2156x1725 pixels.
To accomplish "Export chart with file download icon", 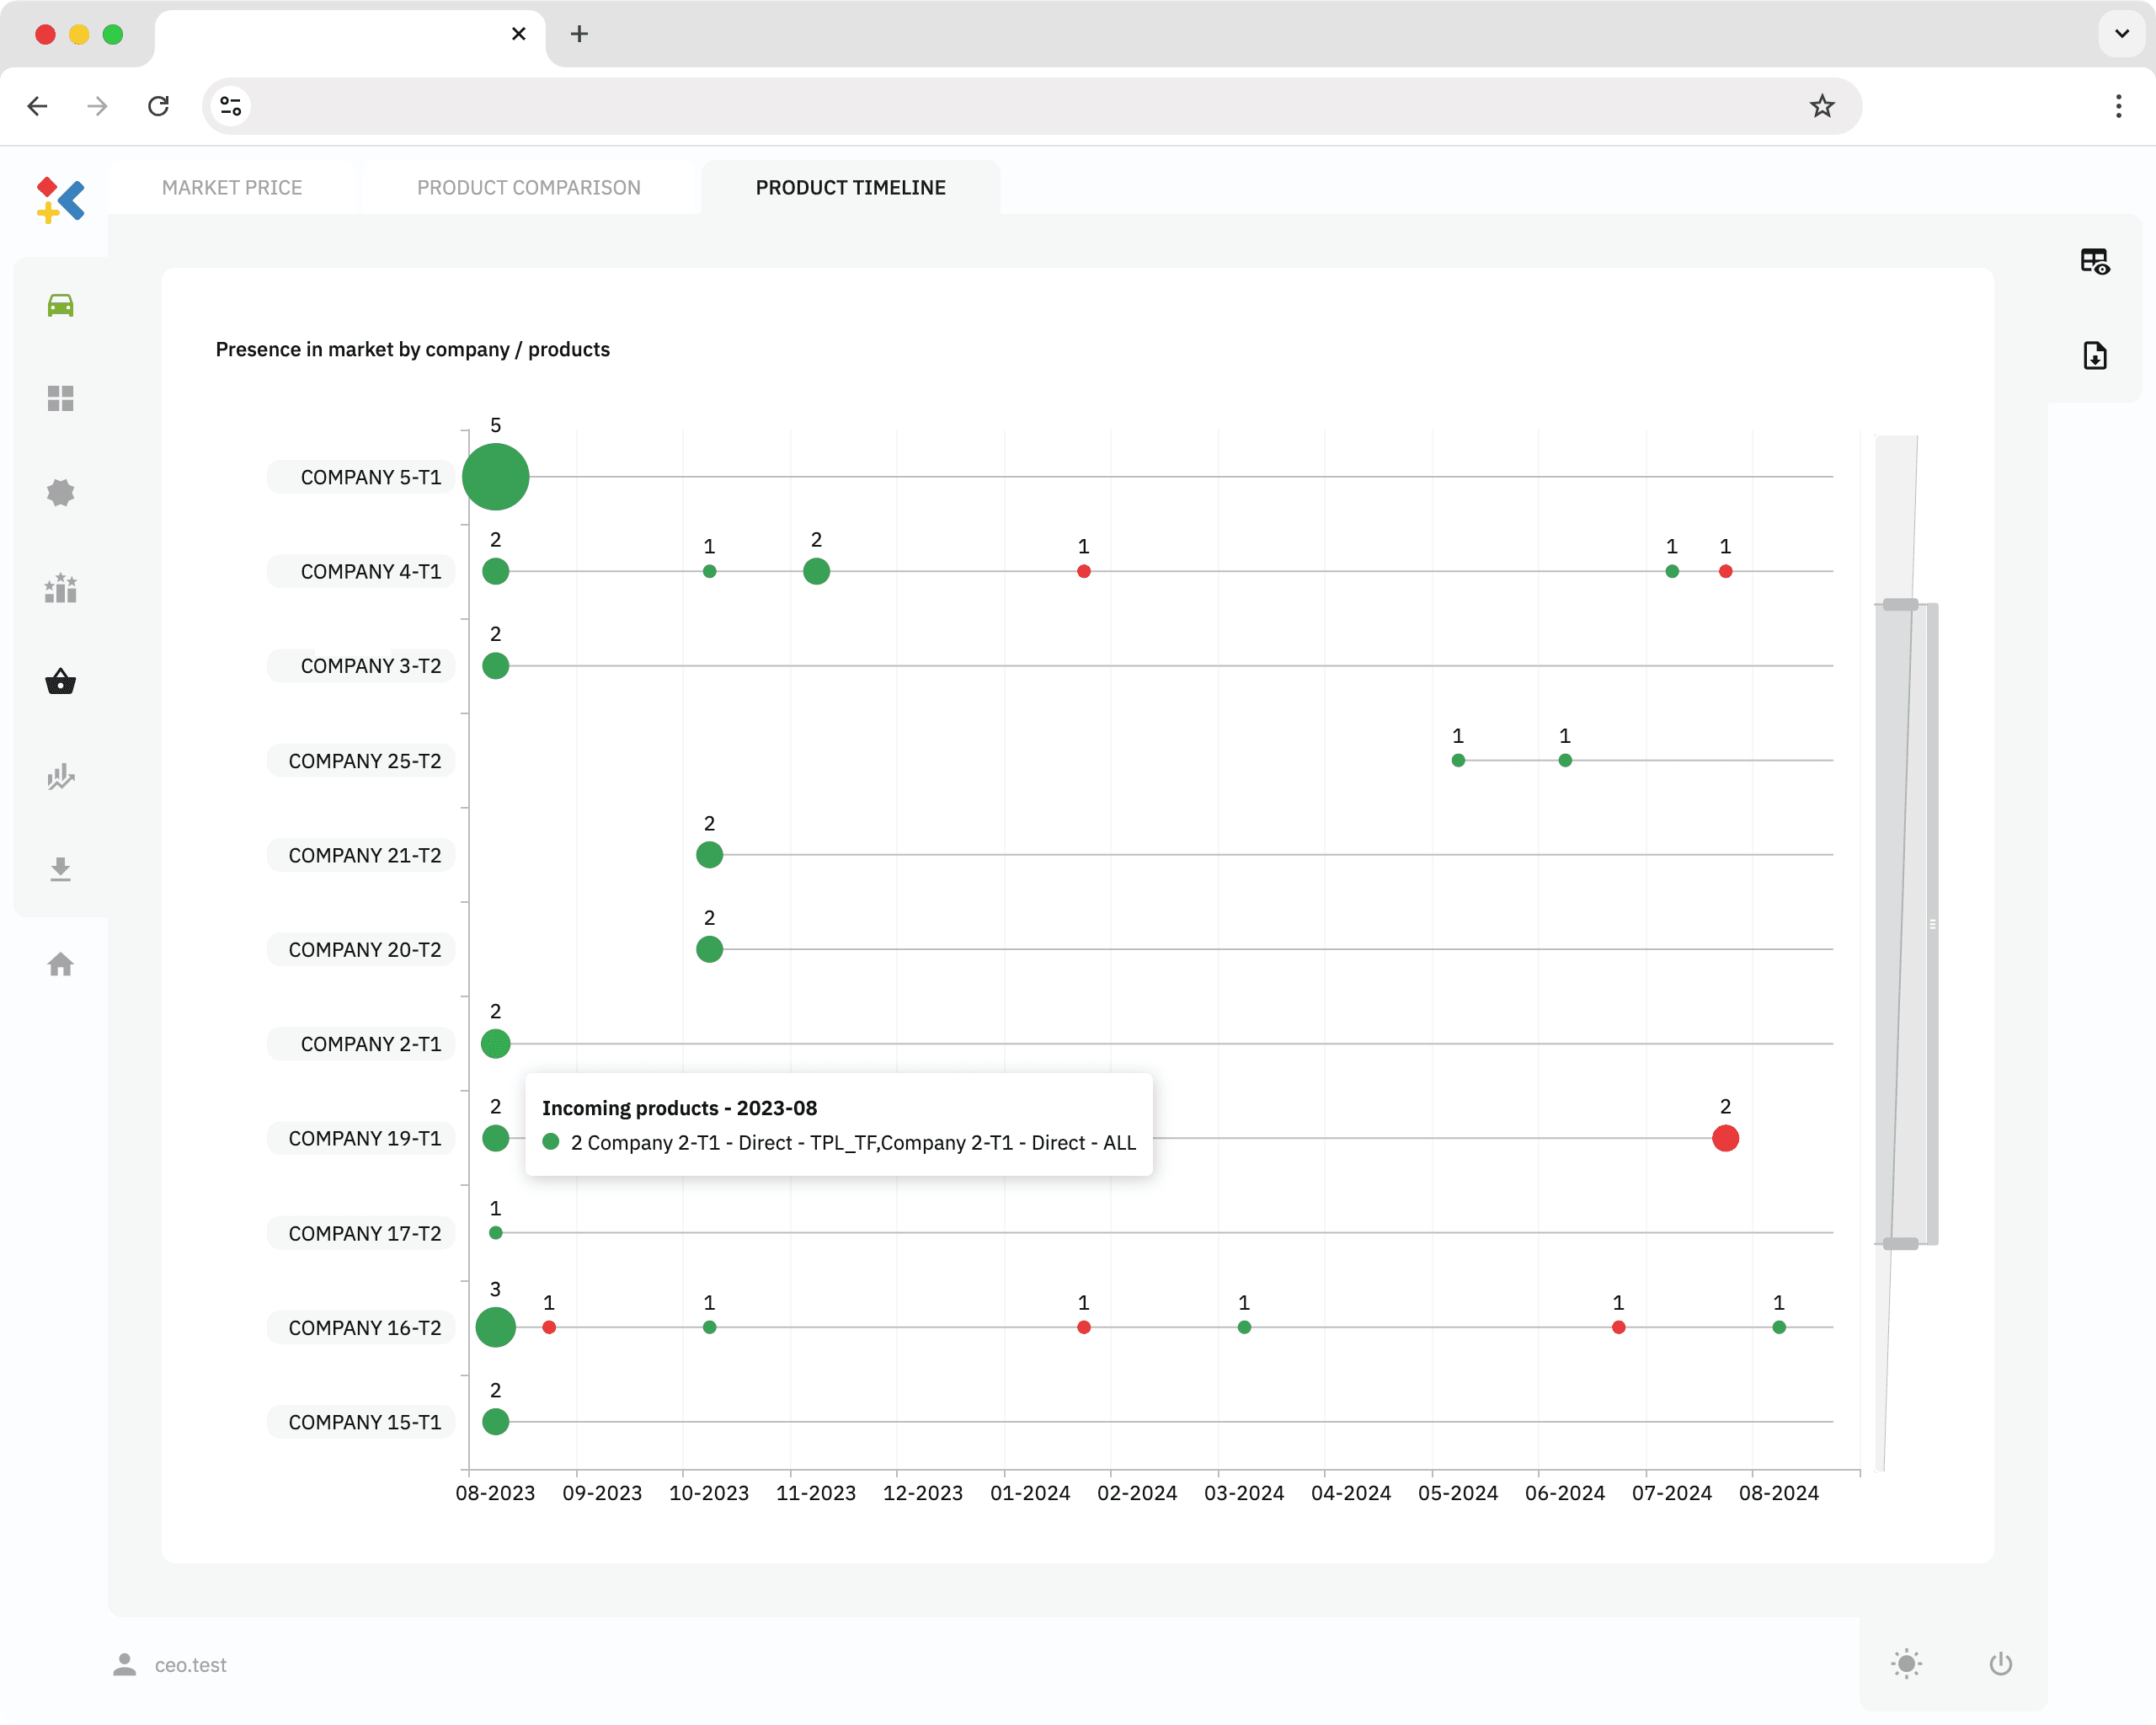I will point(2094,356).
